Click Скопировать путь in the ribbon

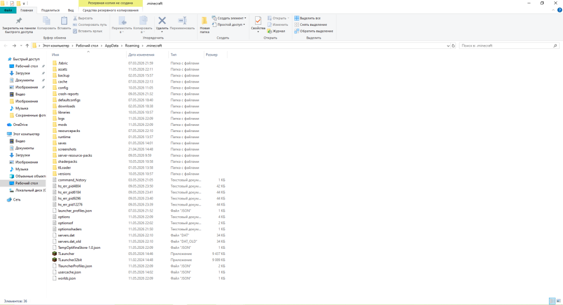pos(90,25)
